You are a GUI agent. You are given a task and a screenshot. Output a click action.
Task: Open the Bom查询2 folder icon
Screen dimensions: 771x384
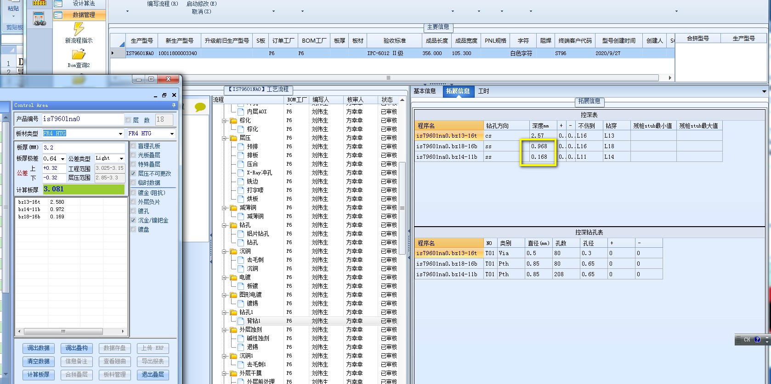tap(79, 55)
